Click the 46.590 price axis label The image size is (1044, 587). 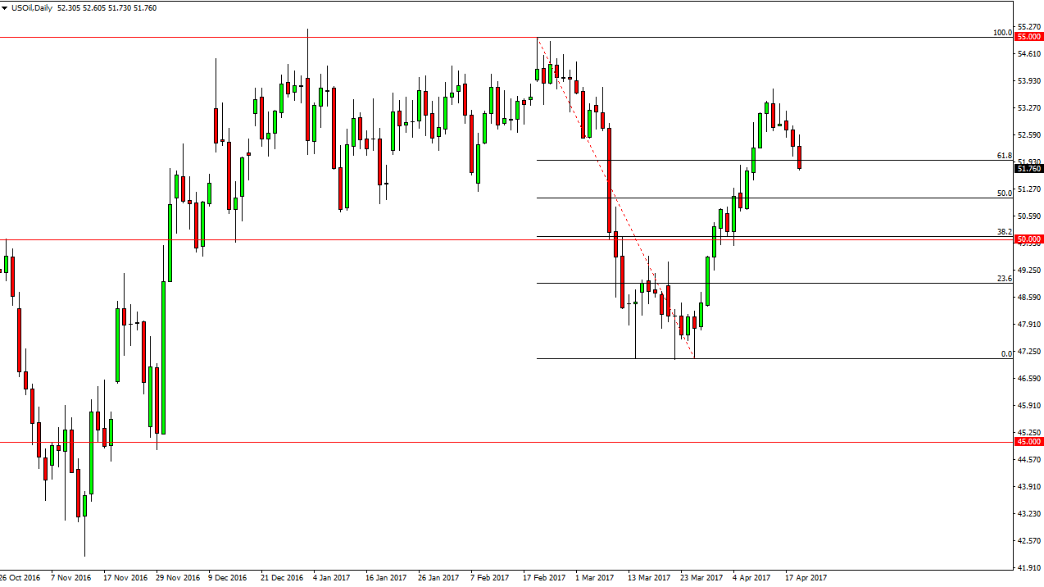click(x=1029, y=379)
